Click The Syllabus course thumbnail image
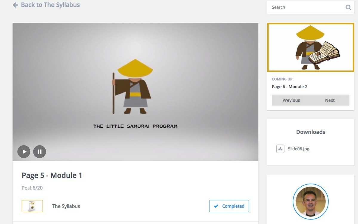Image resolution: width=358 pixels, height=224 pixels. tap(32, 206)
